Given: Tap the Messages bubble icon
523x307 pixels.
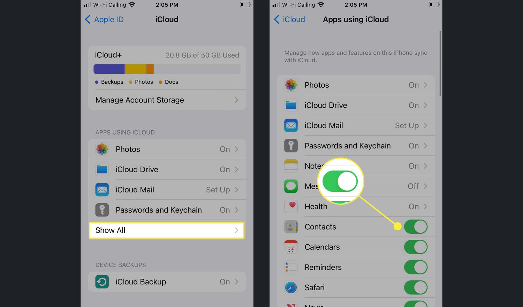Looking at the screenshot, I should 291,186.
